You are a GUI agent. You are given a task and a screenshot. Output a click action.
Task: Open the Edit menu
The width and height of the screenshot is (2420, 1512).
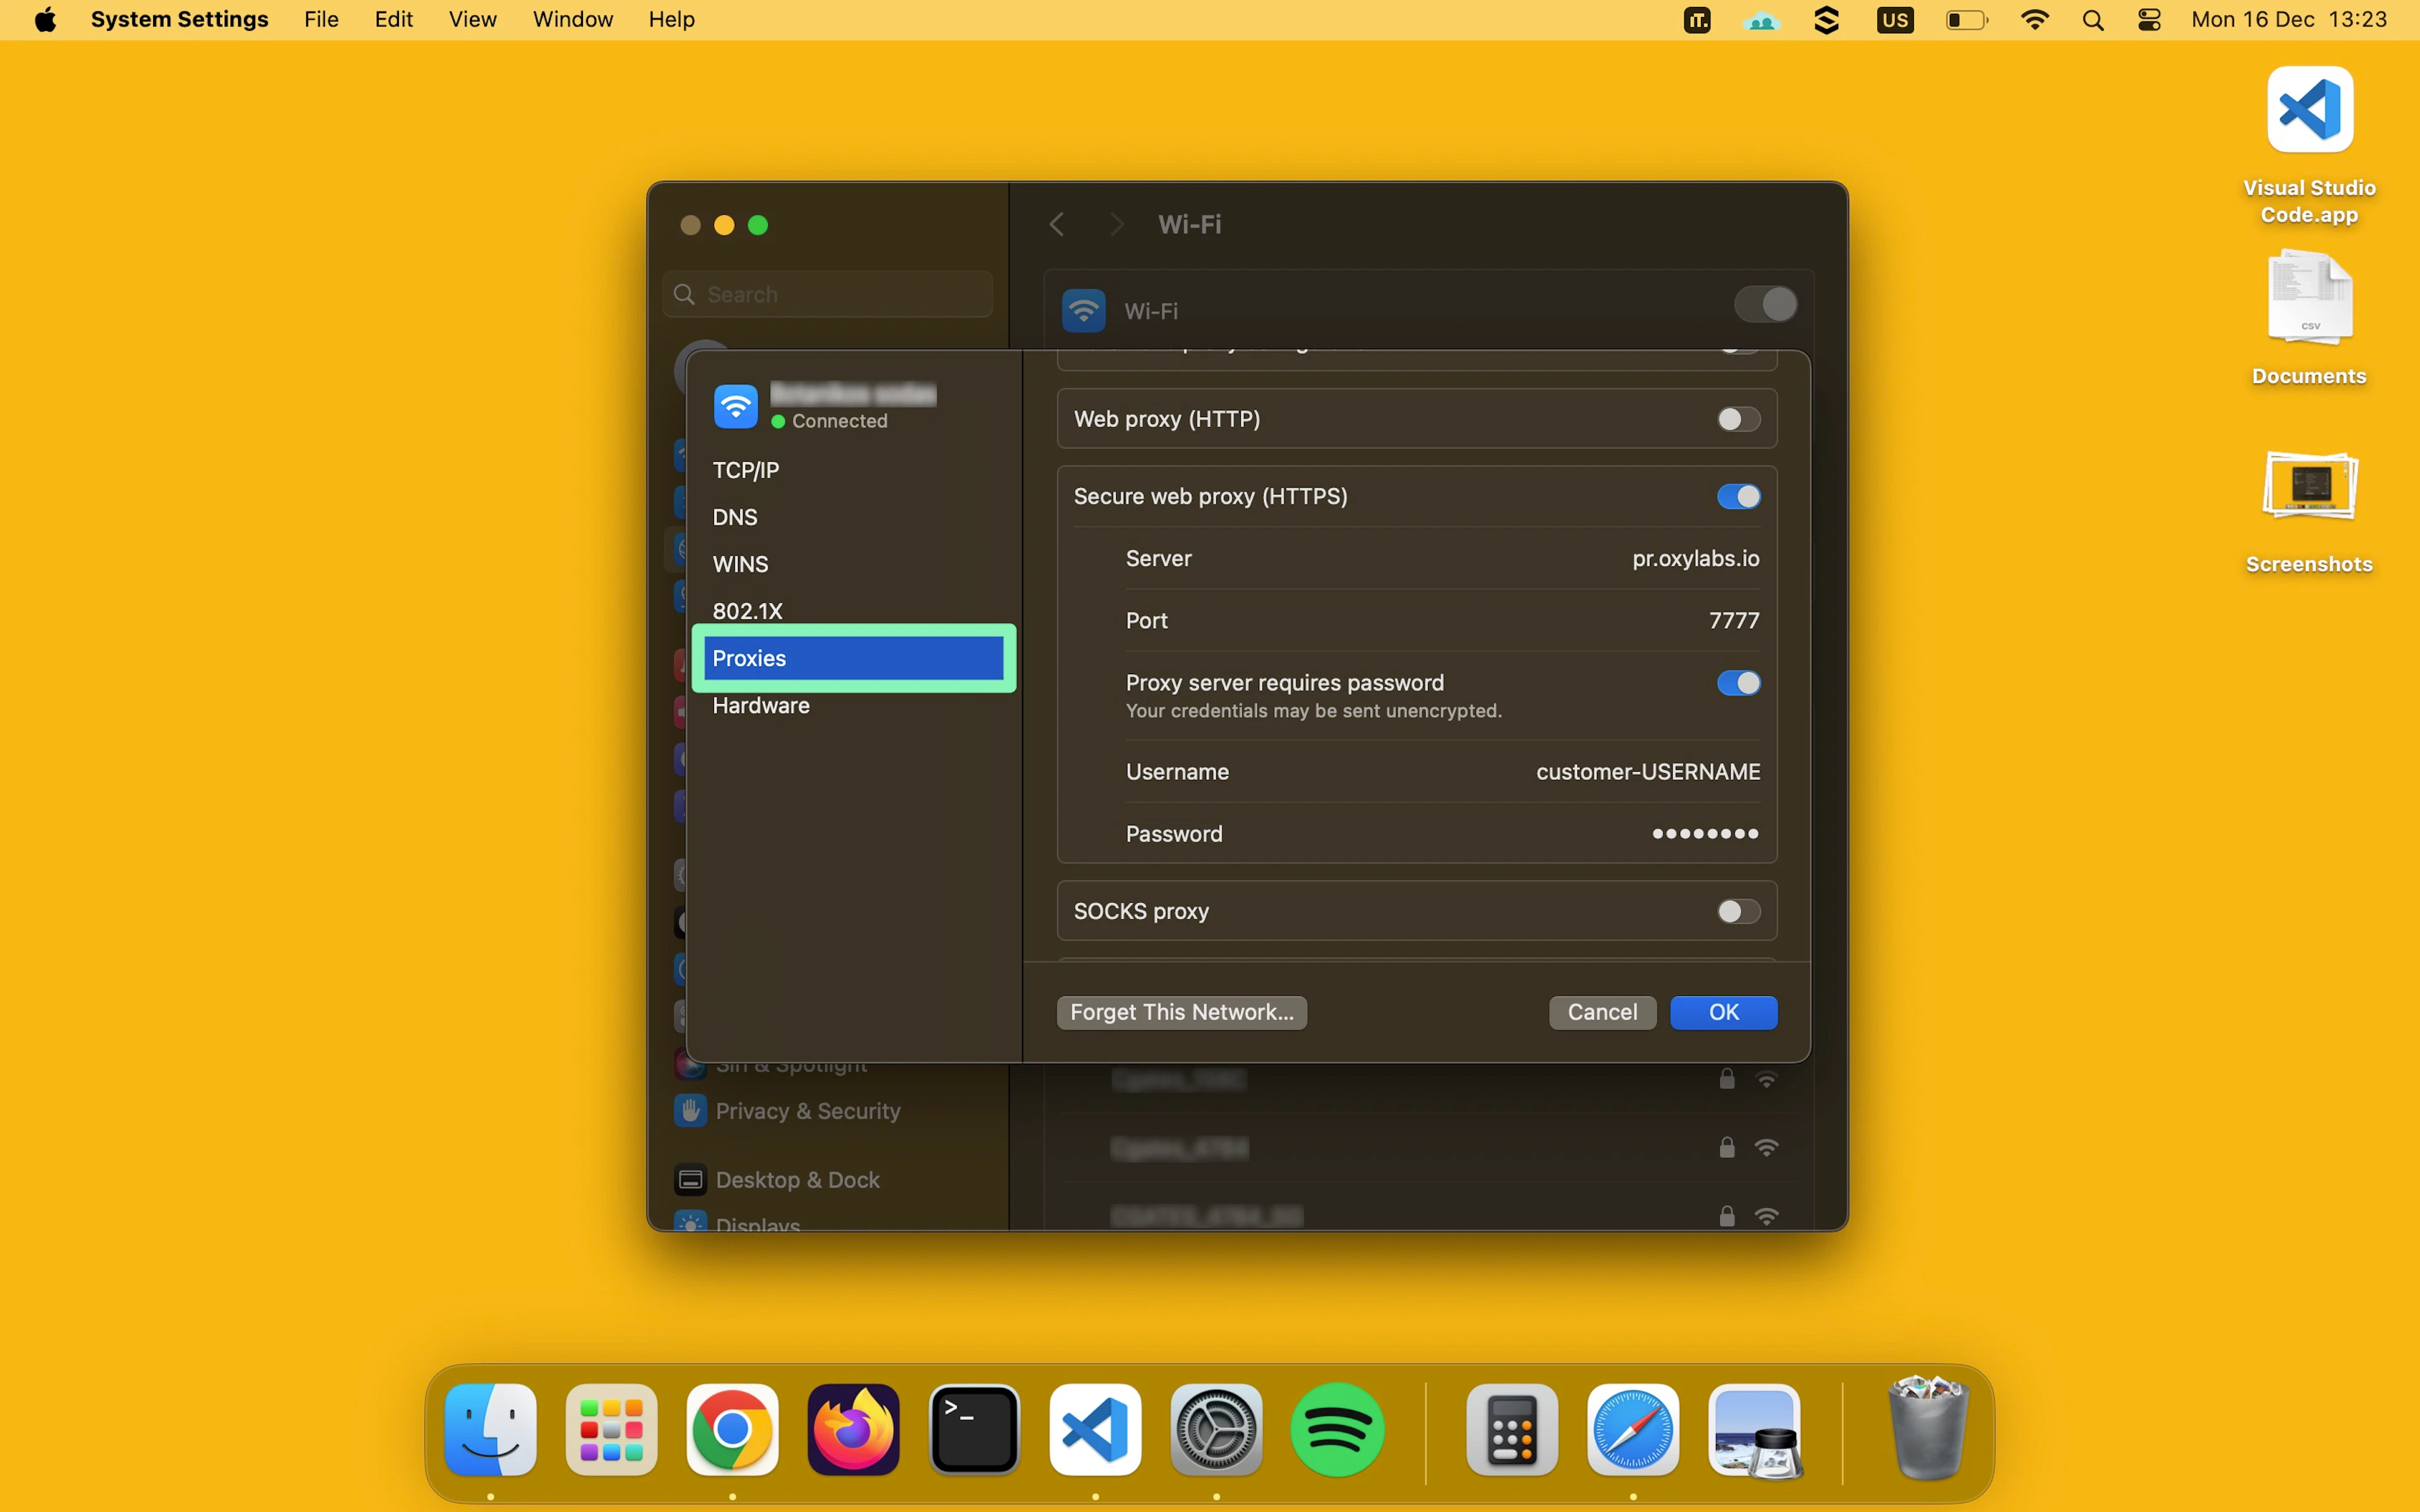[393, 19]
